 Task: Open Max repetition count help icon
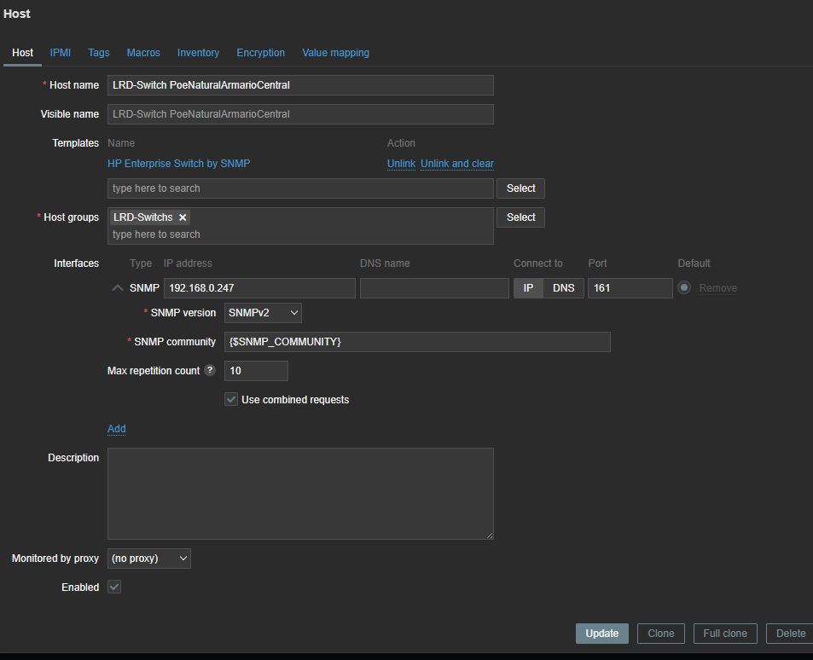click(x=210, y=371)
